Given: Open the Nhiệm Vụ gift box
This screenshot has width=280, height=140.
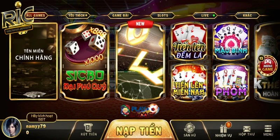Looking at the screenshot, I should pyautogui.click(x=223, y=130).
